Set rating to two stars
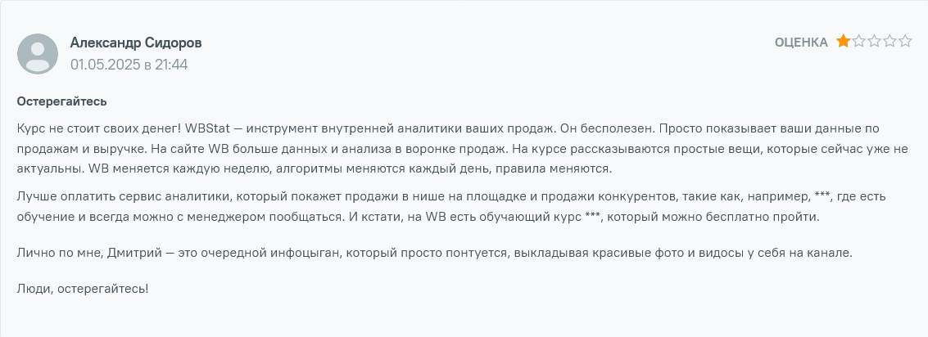The width and height of the screenshot is (928, 337). point(858,42)
